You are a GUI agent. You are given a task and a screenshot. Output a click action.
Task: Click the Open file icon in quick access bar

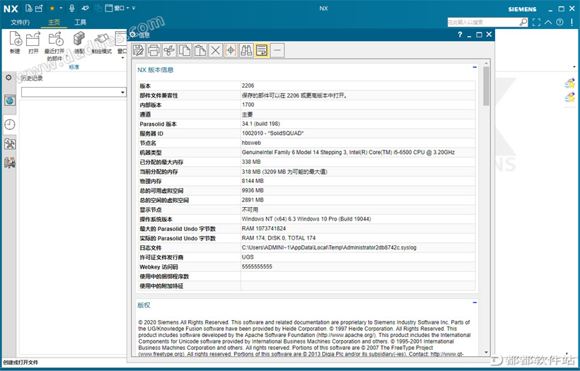coord(39,8)
